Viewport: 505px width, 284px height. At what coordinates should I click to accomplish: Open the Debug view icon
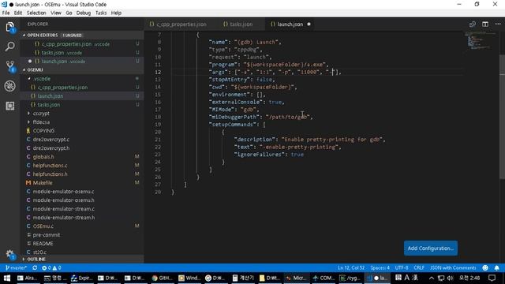(10, 86)
